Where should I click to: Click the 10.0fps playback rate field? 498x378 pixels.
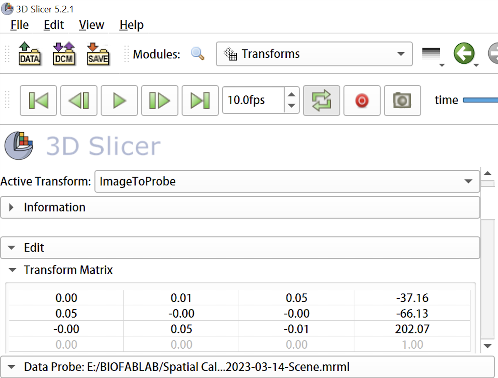[253, 100]
